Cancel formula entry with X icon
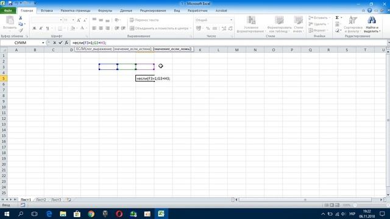Viewport: 390px width, 219px height. point(55,43)
